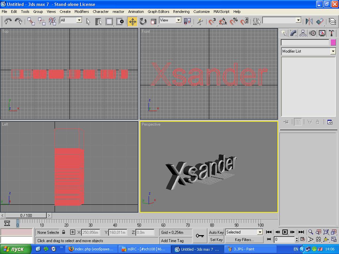Toggle Auto Key animation mode

216,232
